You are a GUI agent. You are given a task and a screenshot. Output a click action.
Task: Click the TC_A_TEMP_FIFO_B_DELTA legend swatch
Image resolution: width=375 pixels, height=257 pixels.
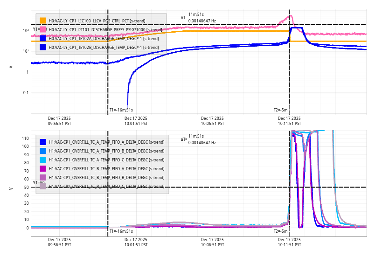[43, 151]
